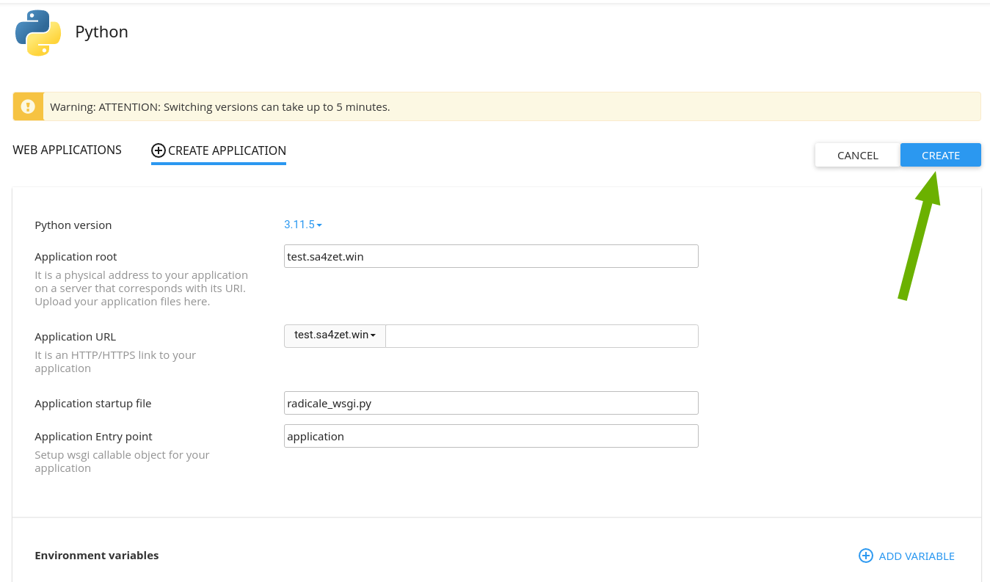Click into the Application Entry point field
990x582 pixels.
coord(491,436)
